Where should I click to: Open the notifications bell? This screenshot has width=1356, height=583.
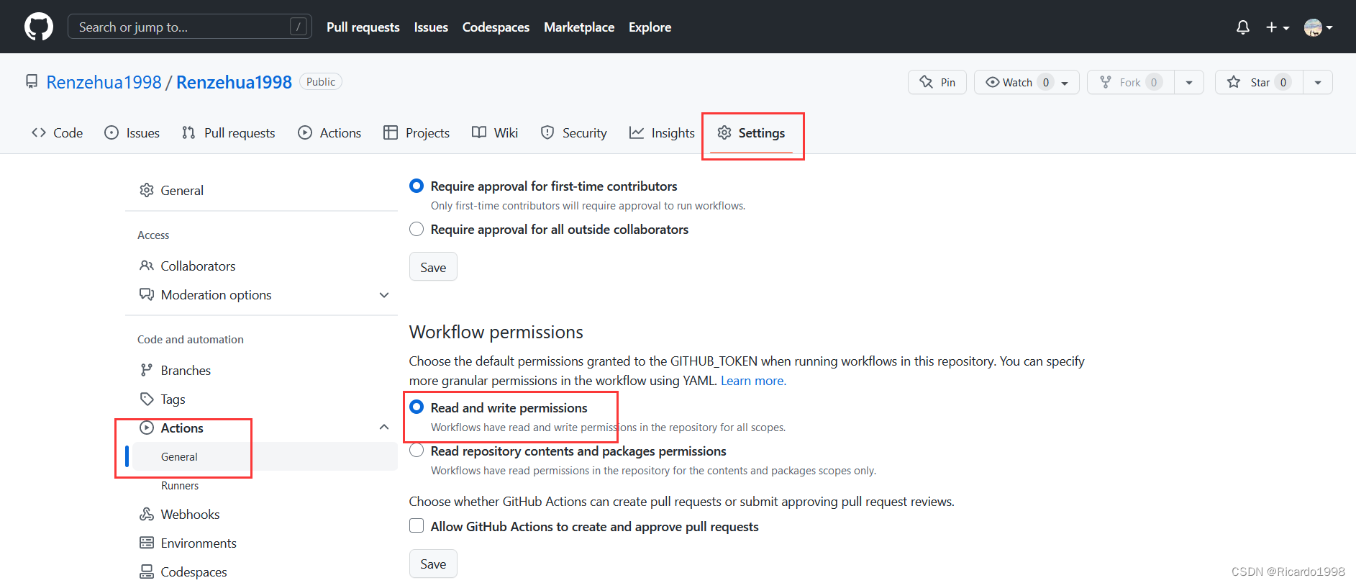click(x=1242, y=27)
